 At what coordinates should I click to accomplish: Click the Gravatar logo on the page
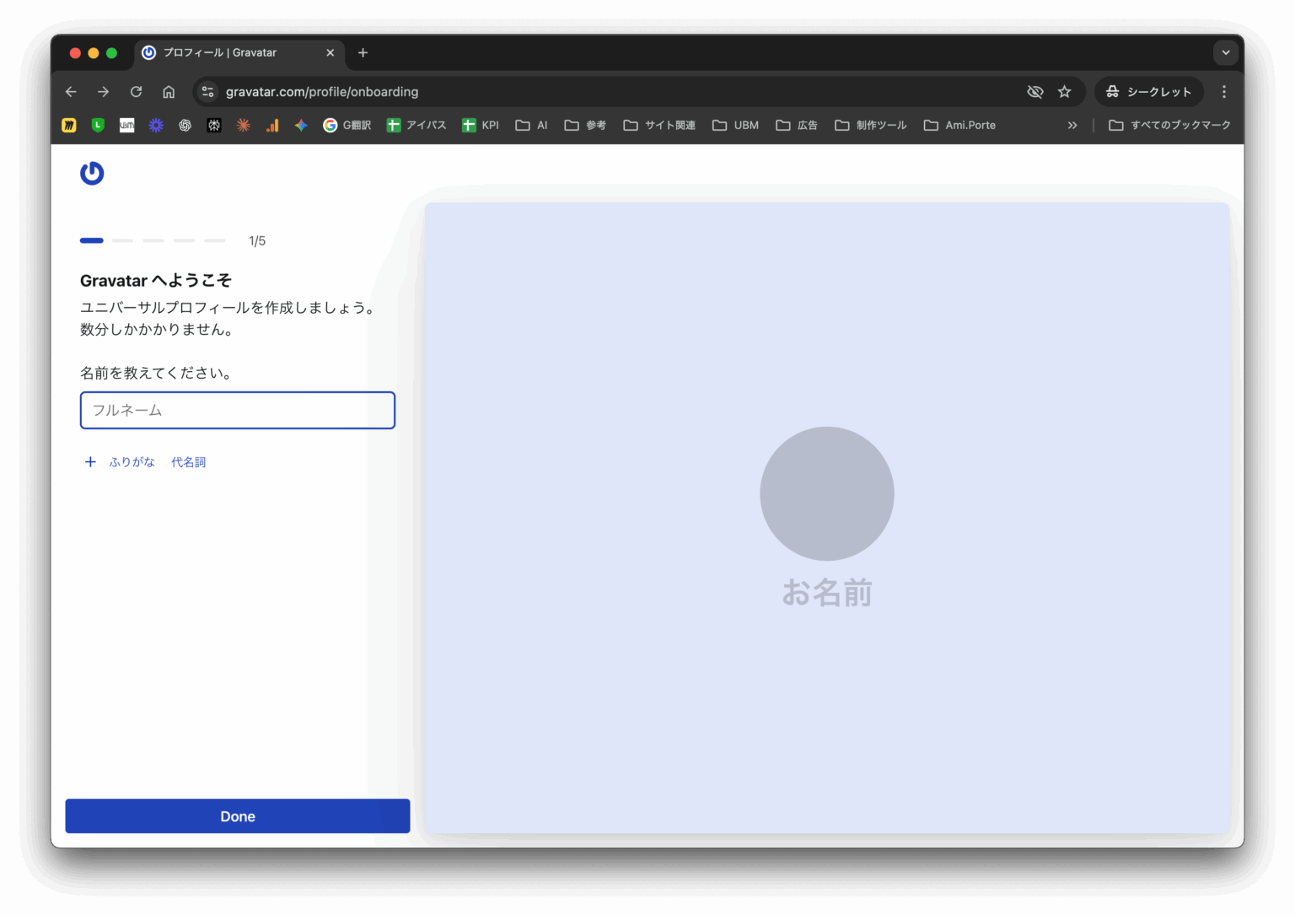(92, 173)
